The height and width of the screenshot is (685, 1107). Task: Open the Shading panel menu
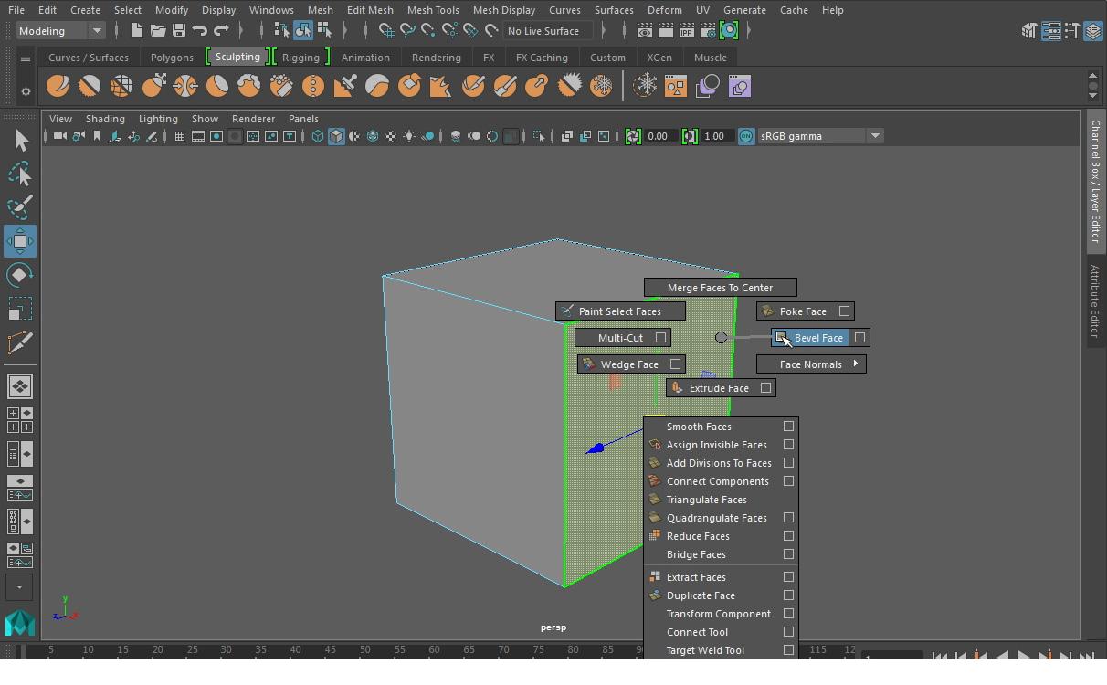click(x=105, y=119)
